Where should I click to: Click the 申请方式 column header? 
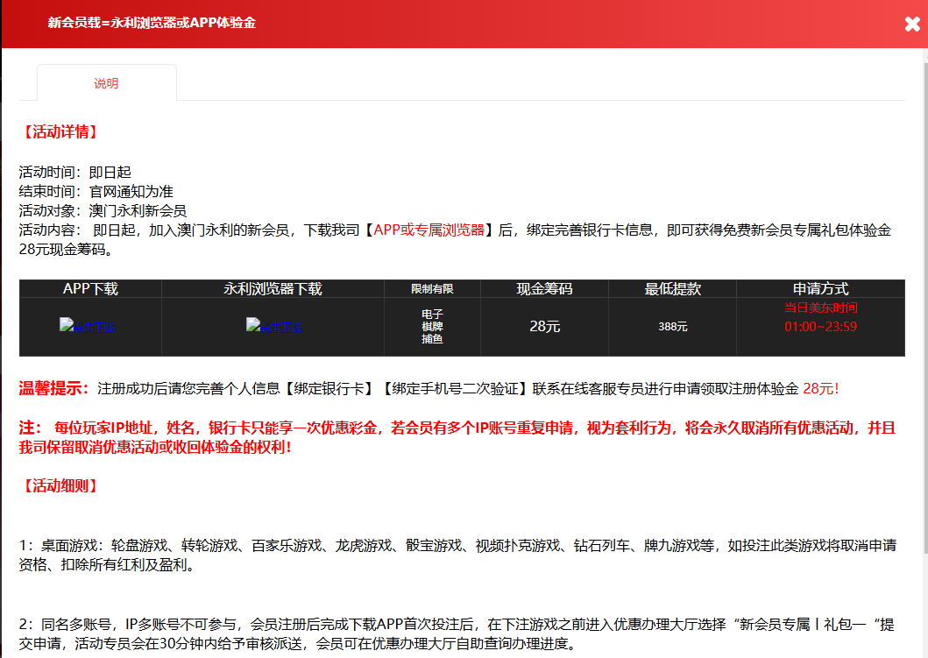tap(820, 288)
